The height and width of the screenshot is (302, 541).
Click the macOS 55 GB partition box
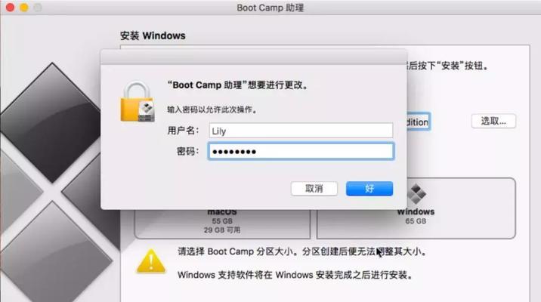pos(222,223)
